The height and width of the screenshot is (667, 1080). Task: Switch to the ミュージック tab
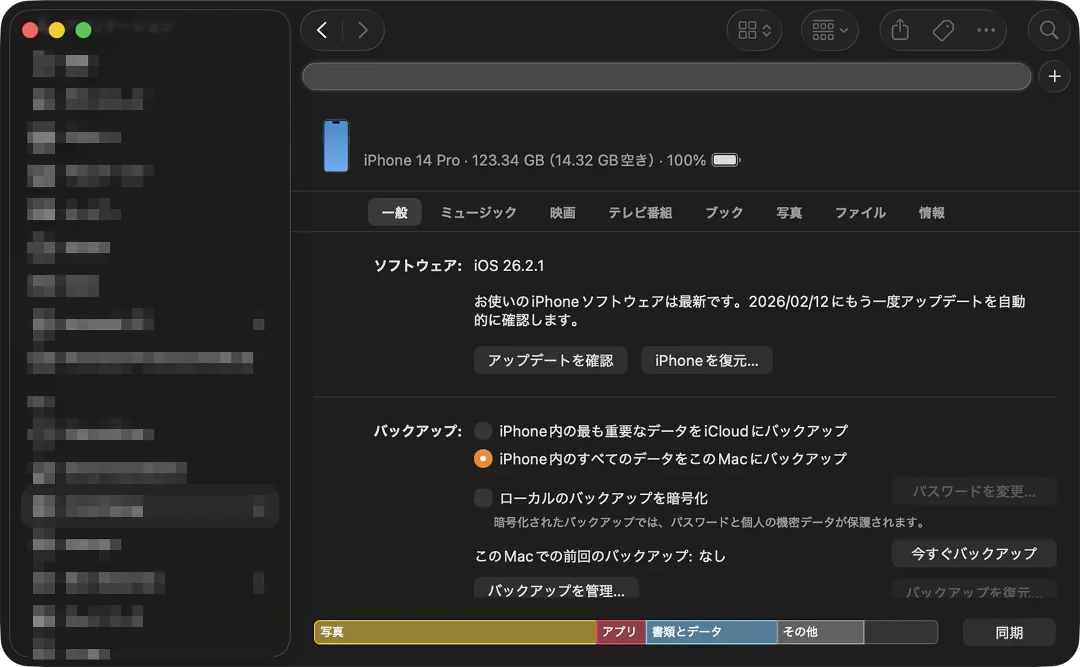coord(477,212)
